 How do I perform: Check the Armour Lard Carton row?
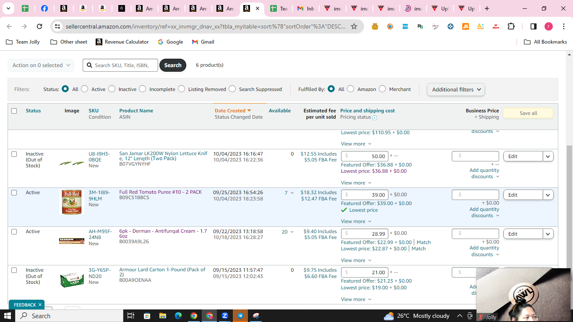[14, 270]
